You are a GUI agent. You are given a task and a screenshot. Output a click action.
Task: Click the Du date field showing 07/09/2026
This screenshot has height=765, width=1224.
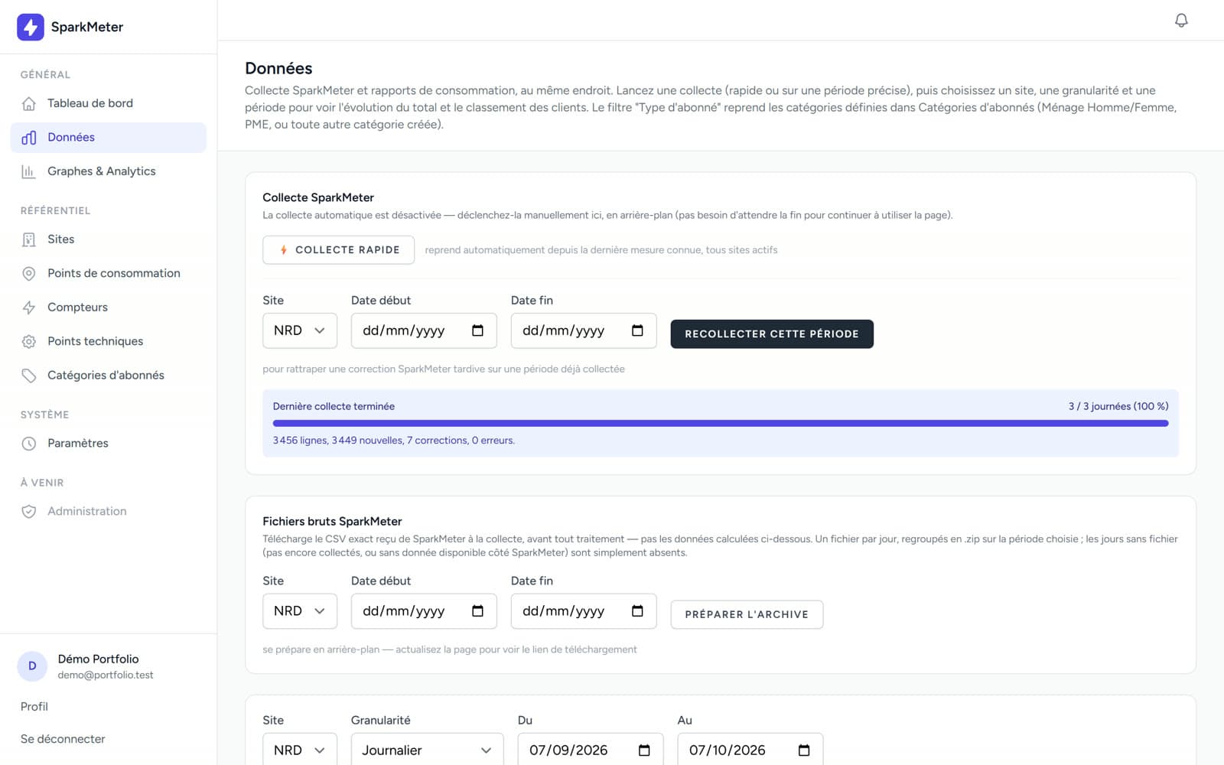591,749
